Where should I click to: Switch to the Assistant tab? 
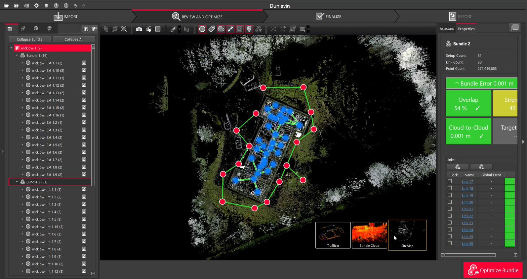coord(446,29)
